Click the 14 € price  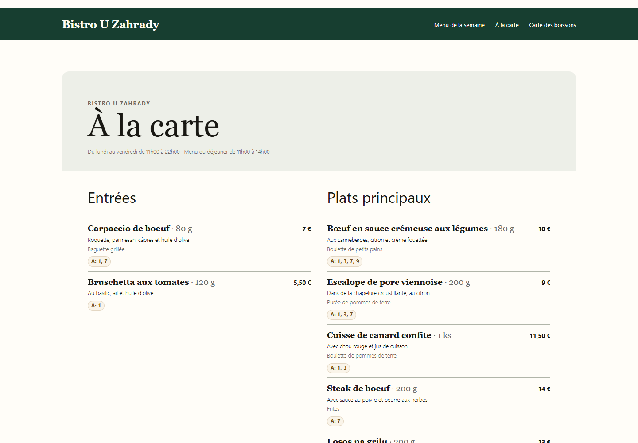545,389
